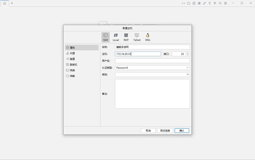Select the Telnet protocol option

[137, 37]
